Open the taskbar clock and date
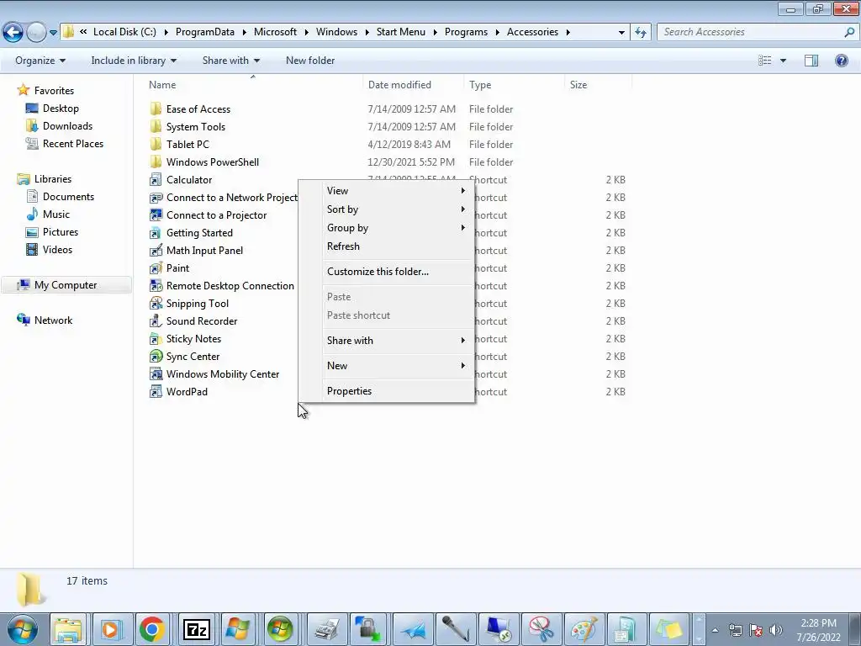The height and width of the screenshot is (646, 861). (818, 630)
